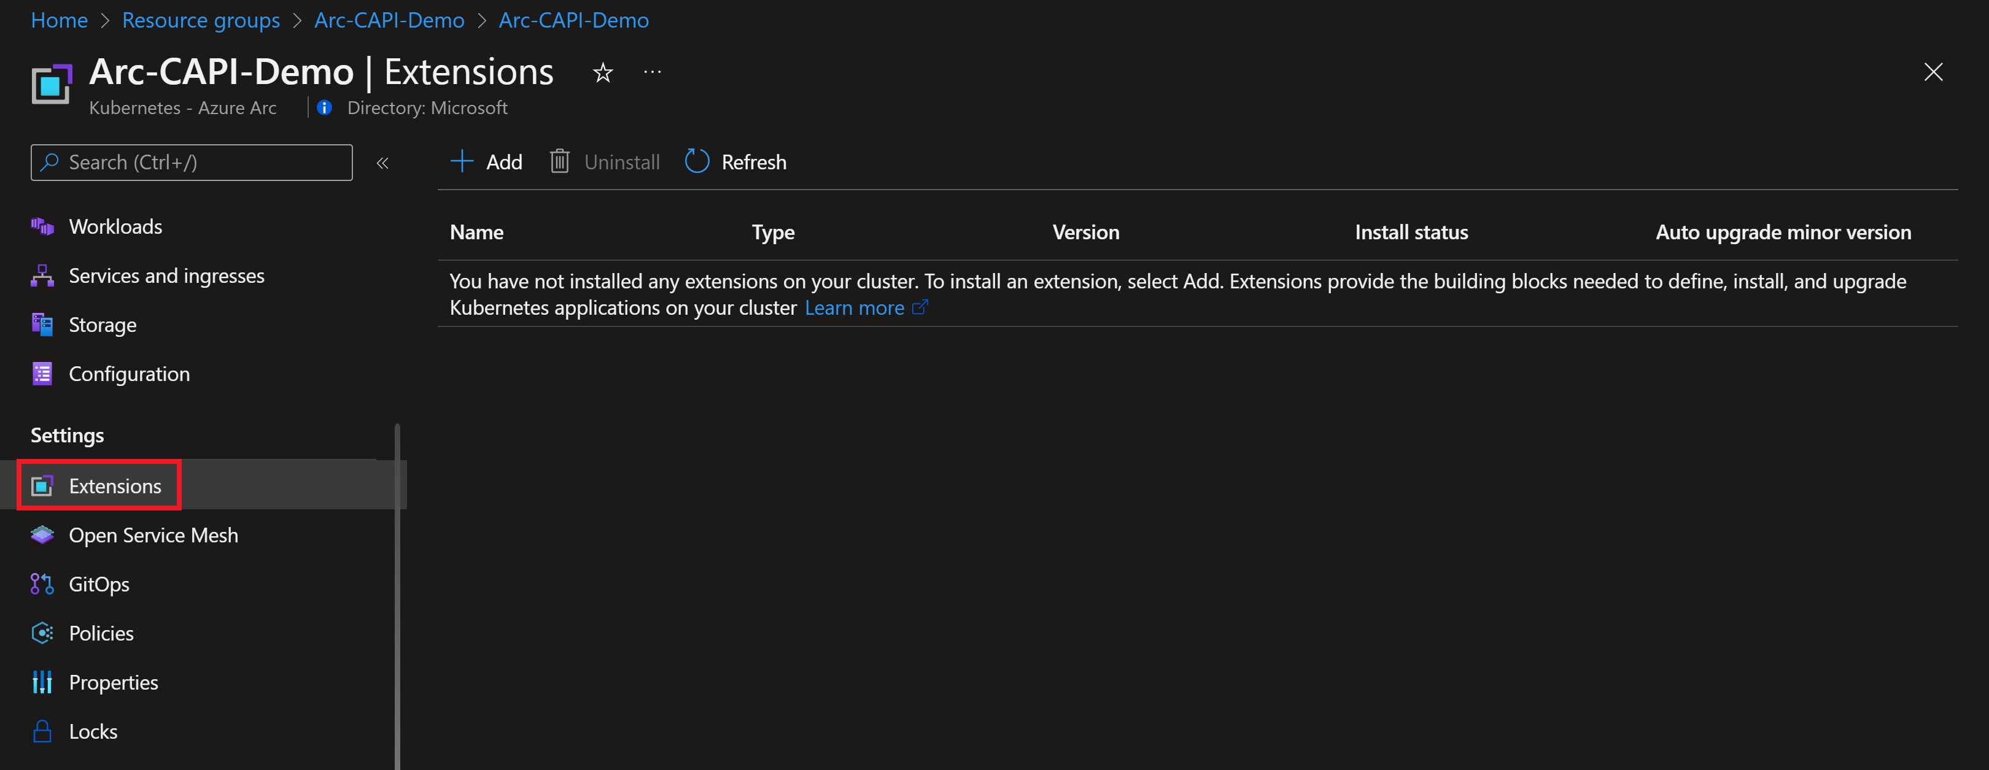Follow the Learn more link
The height and width of the screenshot is (770, 1989).
[x=854, y=308]
